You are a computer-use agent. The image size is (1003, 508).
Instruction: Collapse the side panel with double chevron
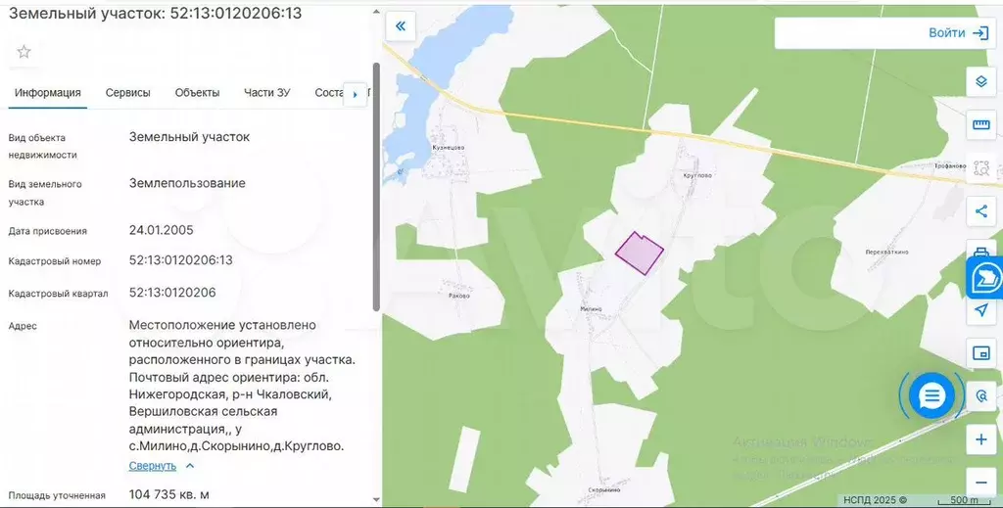click(x=401, y=26)
